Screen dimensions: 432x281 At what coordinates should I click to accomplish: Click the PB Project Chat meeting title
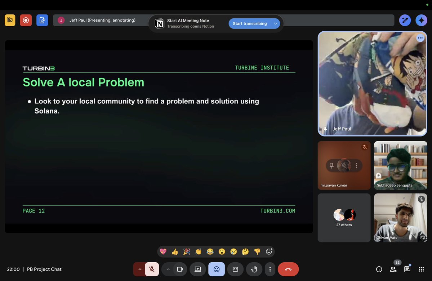(x=44, y=269)
